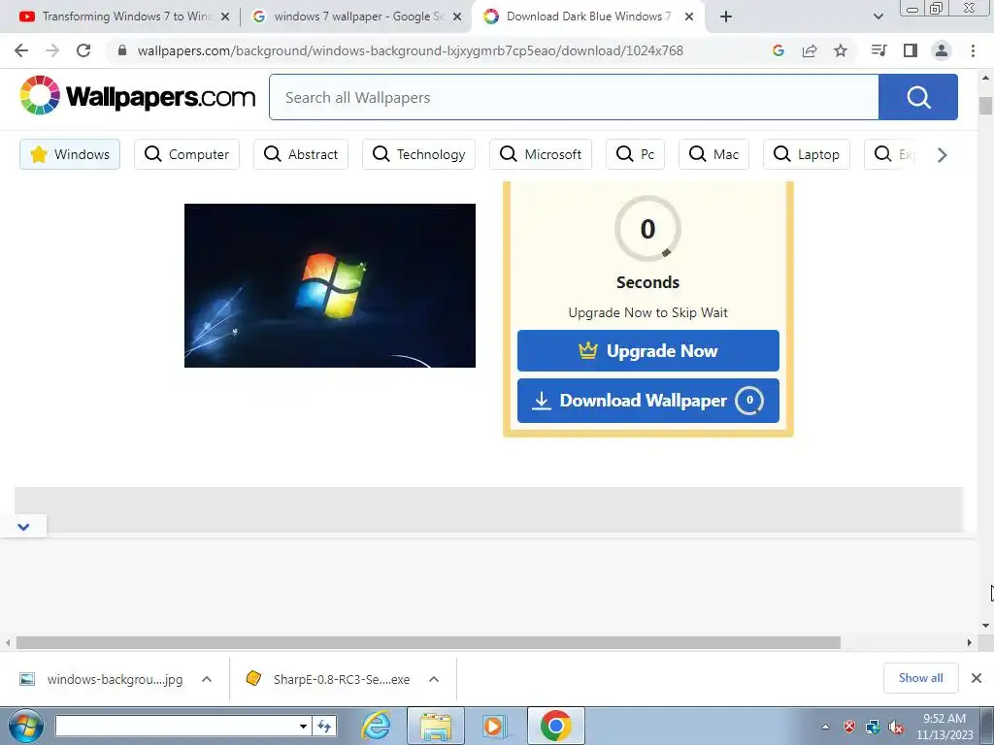The image size is (994, 745).
Task: Click the network tray icon
Action: point(873,728)
